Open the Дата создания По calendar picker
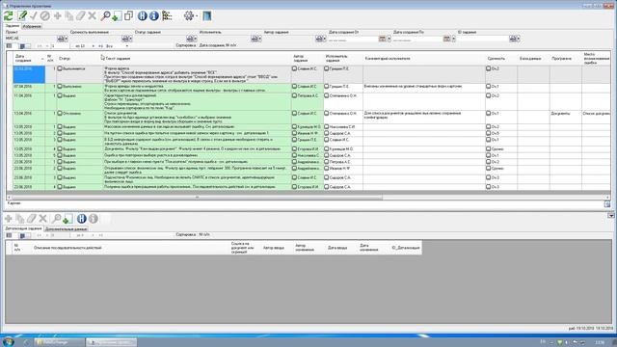The width and height of the screenshot is (617, 347). pyautogui.click(x=447, y=39)
